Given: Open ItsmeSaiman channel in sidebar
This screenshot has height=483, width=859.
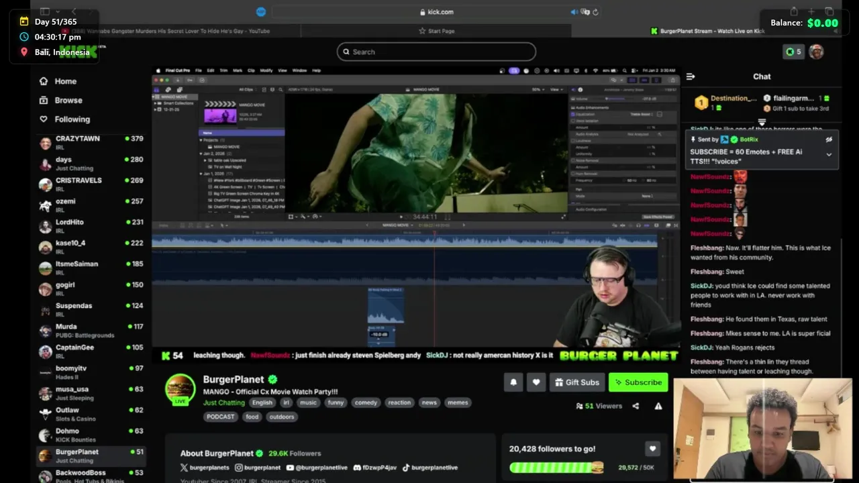Looking at the screenshot, I should tap(91, 268).
